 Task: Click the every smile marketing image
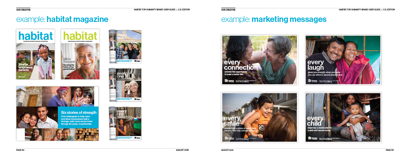click(260, 117)
